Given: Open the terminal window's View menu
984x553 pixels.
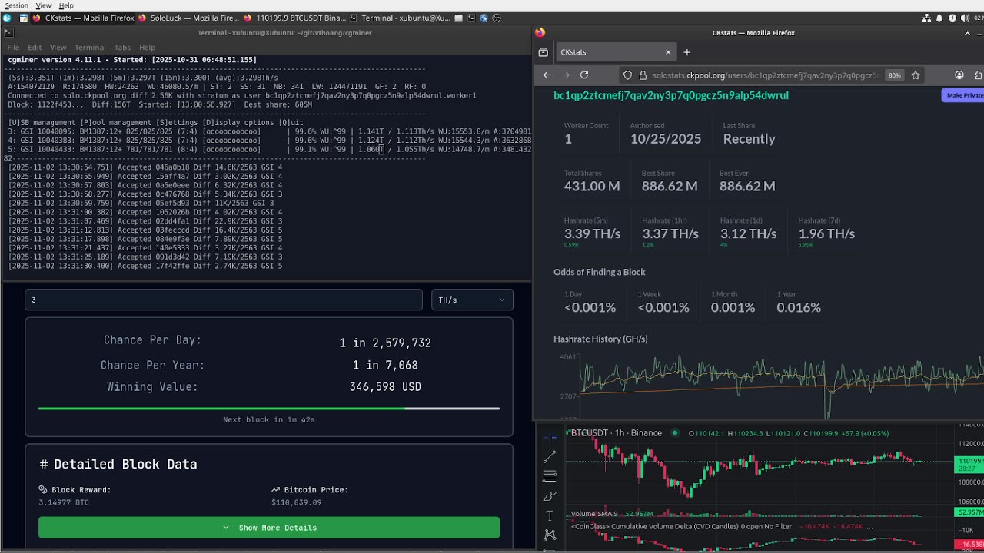Looking at the screenshot, I should coord(58,48).
